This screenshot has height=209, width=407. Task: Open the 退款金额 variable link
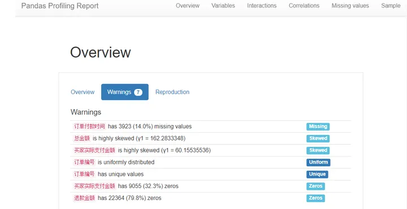84,198
